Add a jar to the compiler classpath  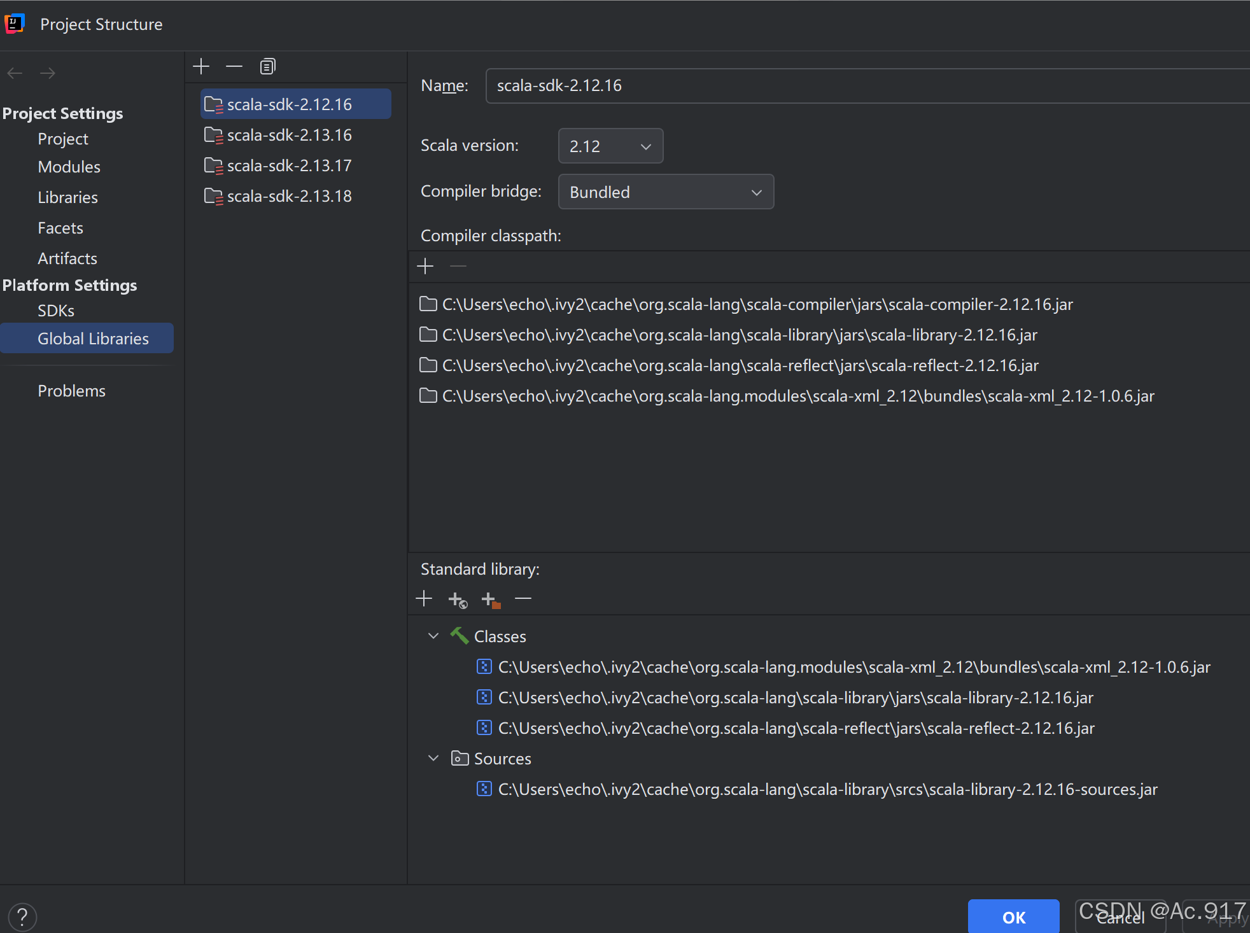tap(425, 266)
